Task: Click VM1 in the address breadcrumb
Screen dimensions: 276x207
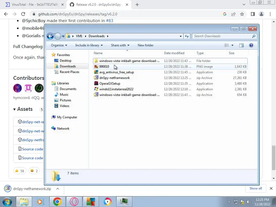Action: (79, 36)
